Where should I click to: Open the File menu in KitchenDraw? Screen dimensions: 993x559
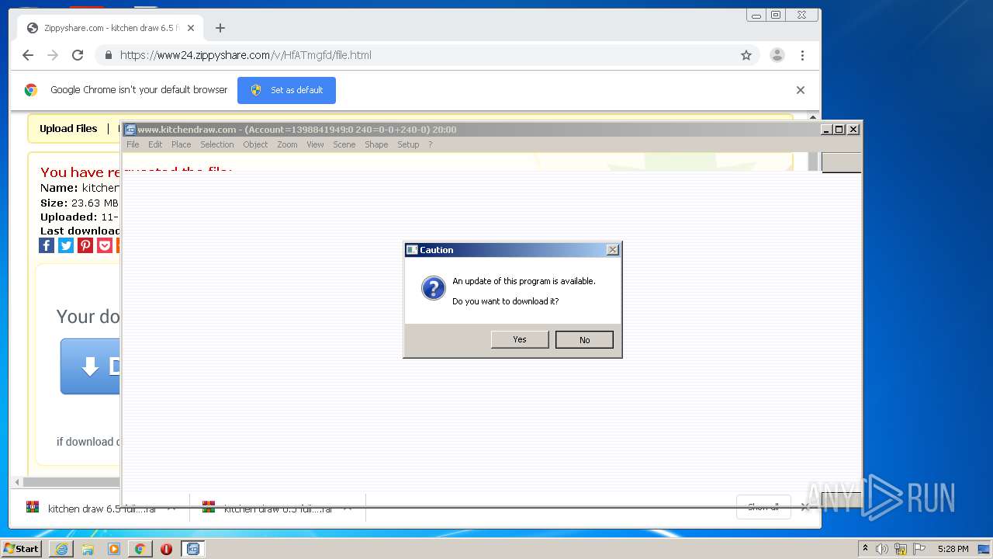pyautogui.click(x=133, y=144)
